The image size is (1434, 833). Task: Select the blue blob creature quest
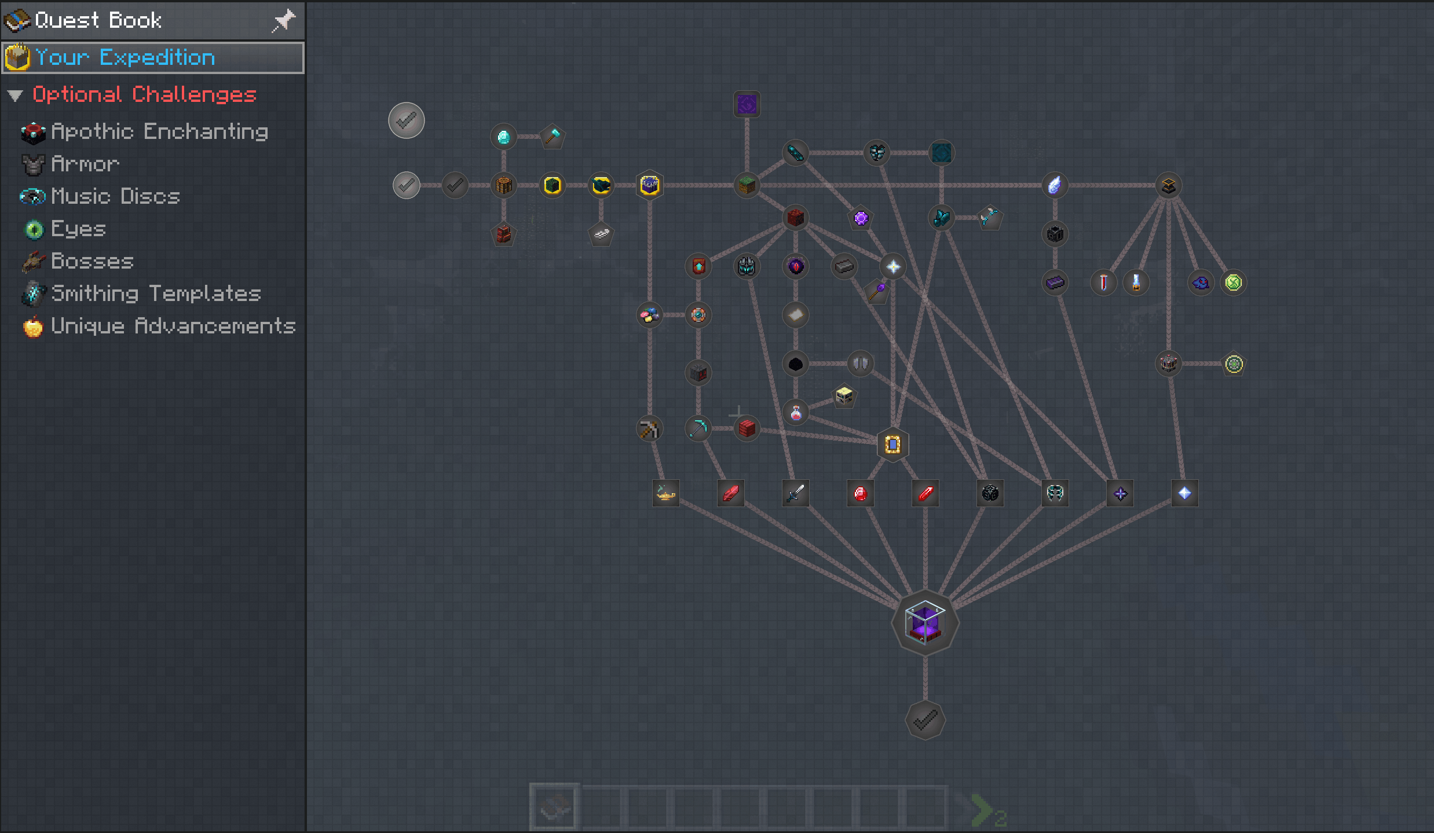click(x=1201, y=283)
